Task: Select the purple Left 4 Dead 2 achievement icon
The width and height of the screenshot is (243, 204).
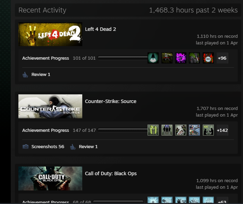Action: tap(181, 58)
